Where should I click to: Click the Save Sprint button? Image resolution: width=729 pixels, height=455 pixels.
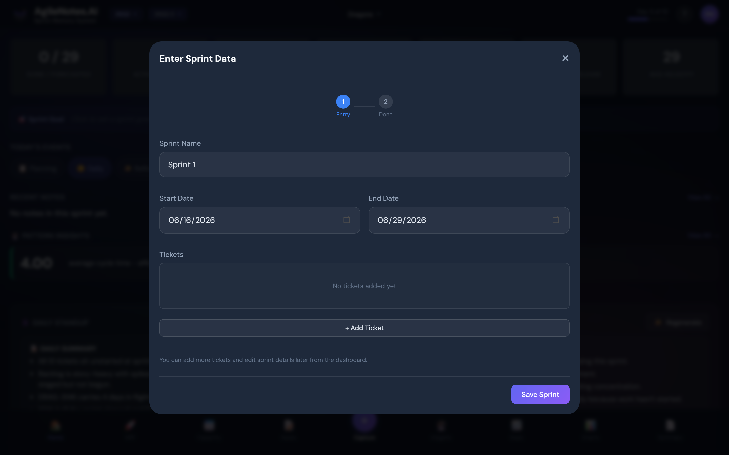540,394
